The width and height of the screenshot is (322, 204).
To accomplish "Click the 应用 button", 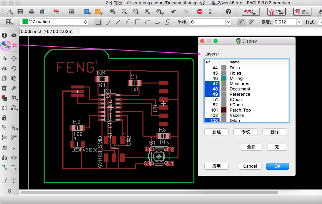I will click(217, 166).
